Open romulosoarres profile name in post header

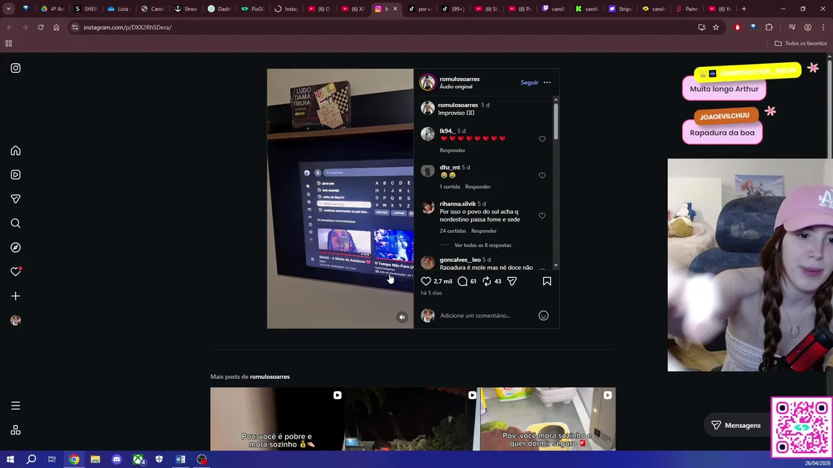point(459,79)
